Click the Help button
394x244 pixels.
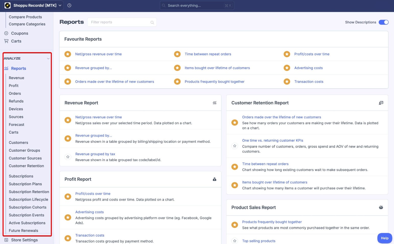pyautogui.click(x=384, y=238)
